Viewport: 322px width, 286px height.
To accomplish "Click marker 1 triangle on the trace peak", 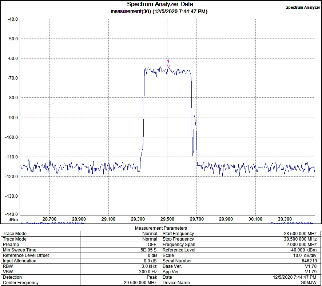I will point(168,66).
